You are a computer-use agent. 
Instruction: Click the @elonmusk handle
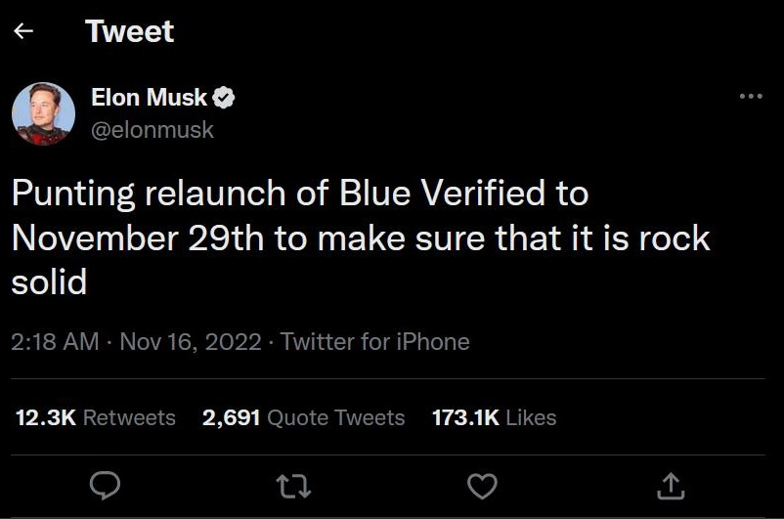[x=152, y=129]
